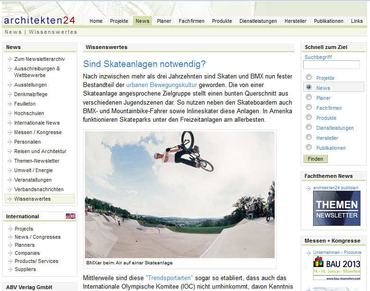This screenshot has width=370, height=291.
Task: Click the architekten24 logo
Action: coord(39,20)
